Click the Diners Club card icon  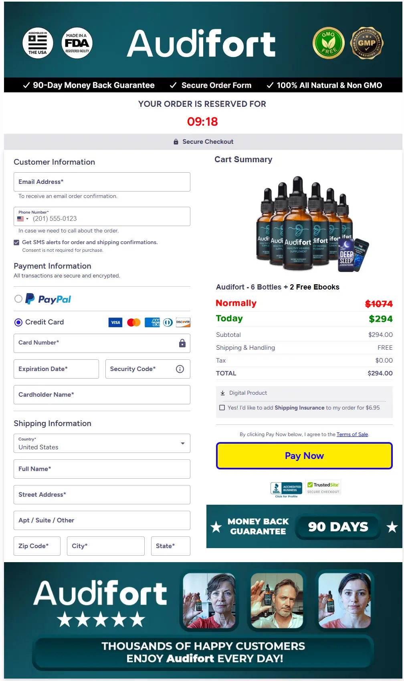pos(168,322)
